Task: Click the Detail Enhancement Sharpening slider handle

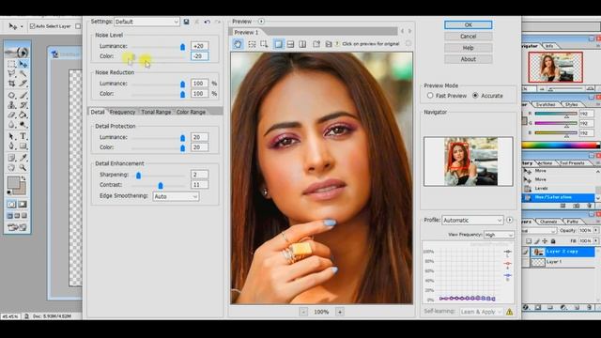Action: click(x=138, y=176)
